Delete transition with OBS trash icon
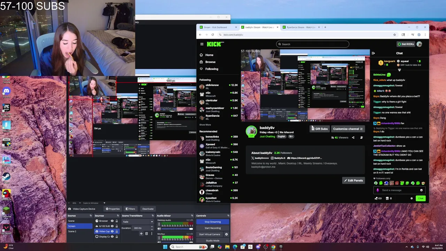446x251 pixels. point(146,234)
